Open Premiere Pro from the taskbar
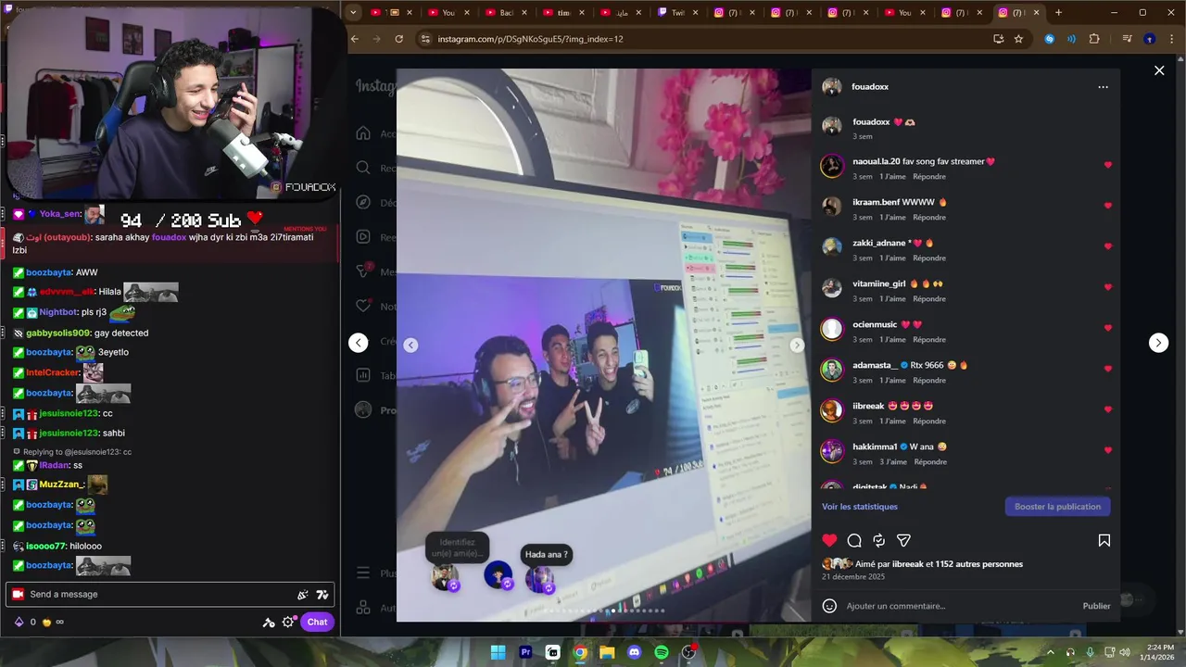Viewport: 1186px width, 667px height. [525, 652]
